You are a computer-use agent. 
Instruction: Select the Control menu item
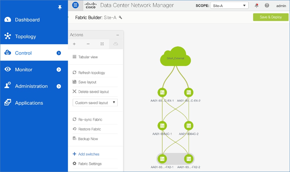(34, 53)
